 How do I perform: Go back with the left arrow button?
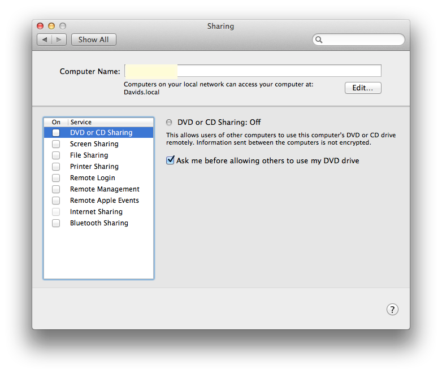[45, 40]
